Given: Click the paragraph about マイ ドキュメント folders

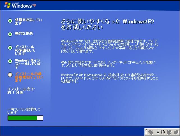Looking at the screenshot, I should pos(109,46).
